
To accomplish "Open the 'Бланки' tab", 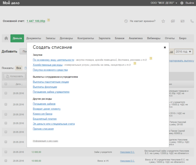I will coord(120,38).
